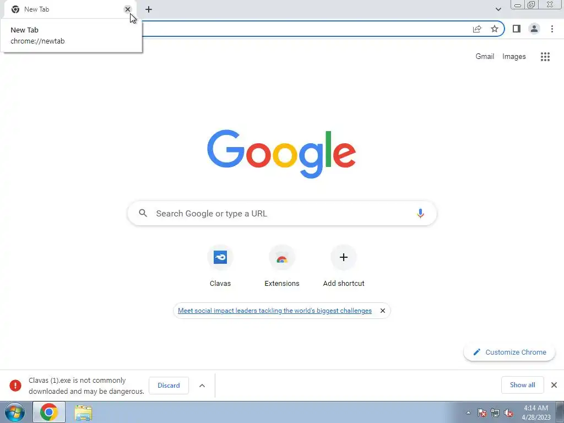The width and height of the screenshot is (564, 423).
Task: Open the Clavas shortcut
Action: tap(220, 266)
